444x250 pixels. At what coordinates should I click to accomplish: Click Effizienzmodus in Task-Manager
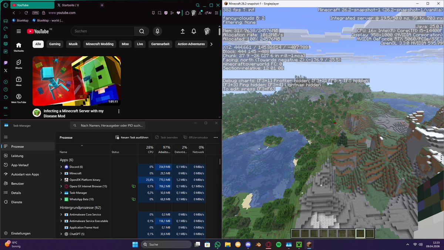pyautogui.click(x=196, y=137)
